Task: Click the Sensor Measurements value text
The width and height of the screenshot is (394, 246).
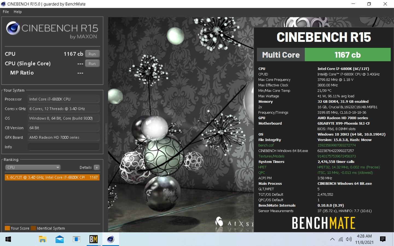Action: tap(344, 211)
